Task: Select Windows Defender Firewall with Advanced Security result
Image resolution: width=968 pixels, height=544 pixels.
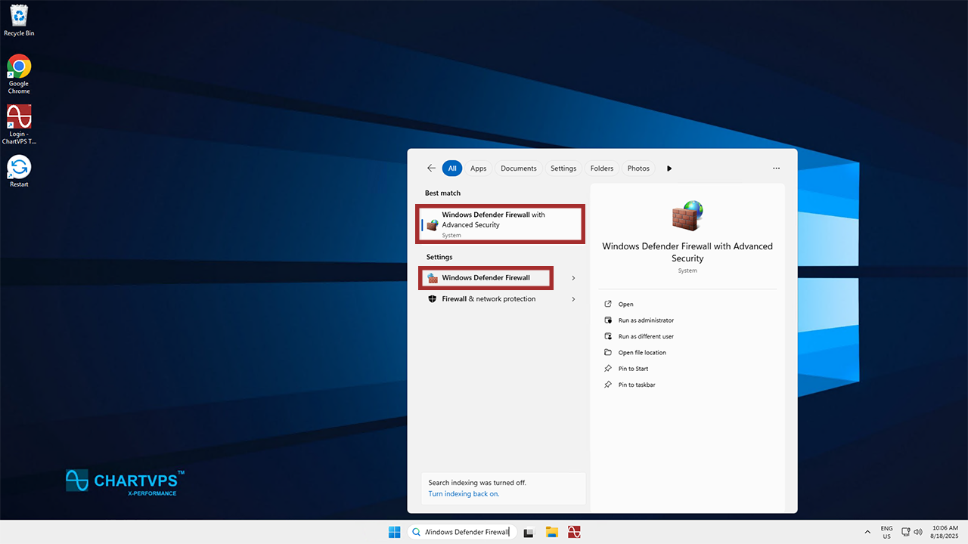Action: 500,224
